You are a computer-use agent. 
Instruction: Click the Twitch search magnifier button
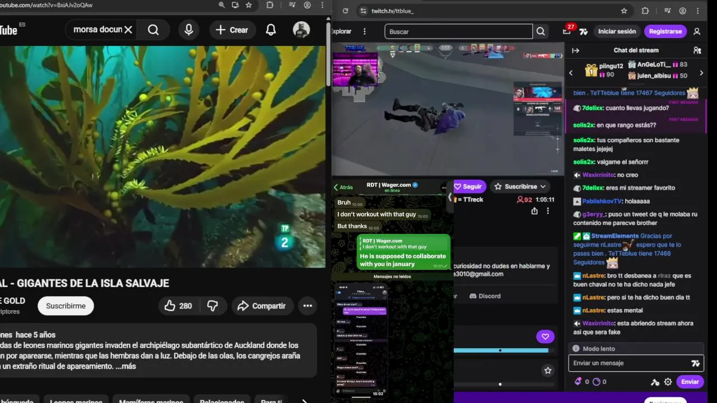(x=541, y=31)
